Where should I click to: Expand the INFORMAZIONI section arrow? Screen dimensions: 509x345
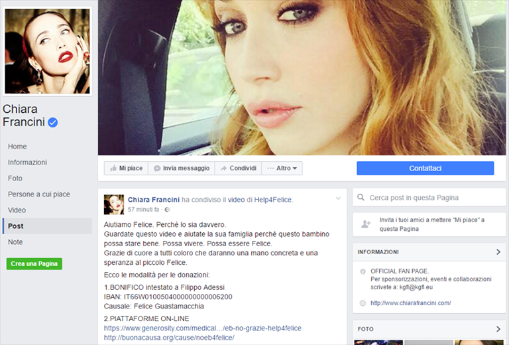click(498, 251)
